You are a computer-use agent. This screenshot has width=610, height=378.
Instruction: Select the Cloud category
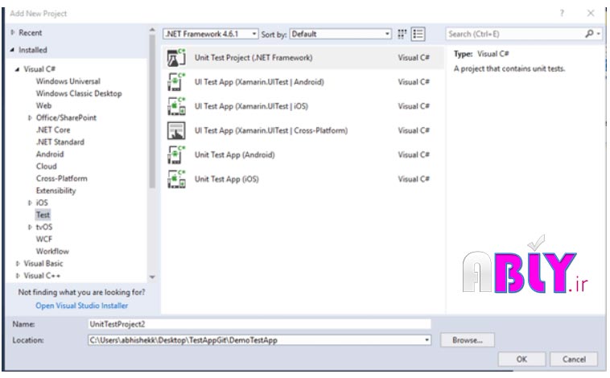point(47,166)
